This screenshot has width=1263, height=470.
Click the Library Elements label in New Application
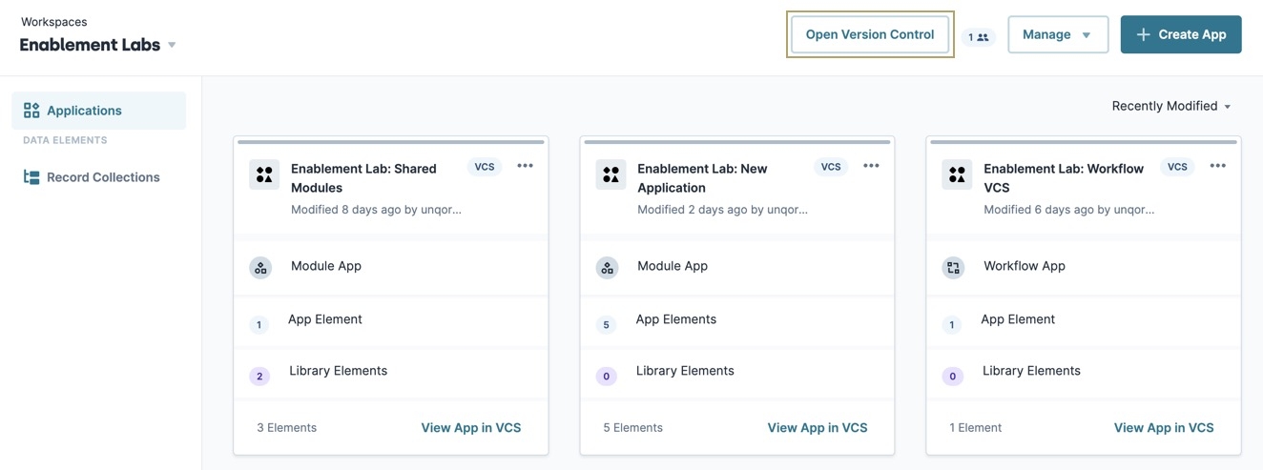(x=685, y=371)
